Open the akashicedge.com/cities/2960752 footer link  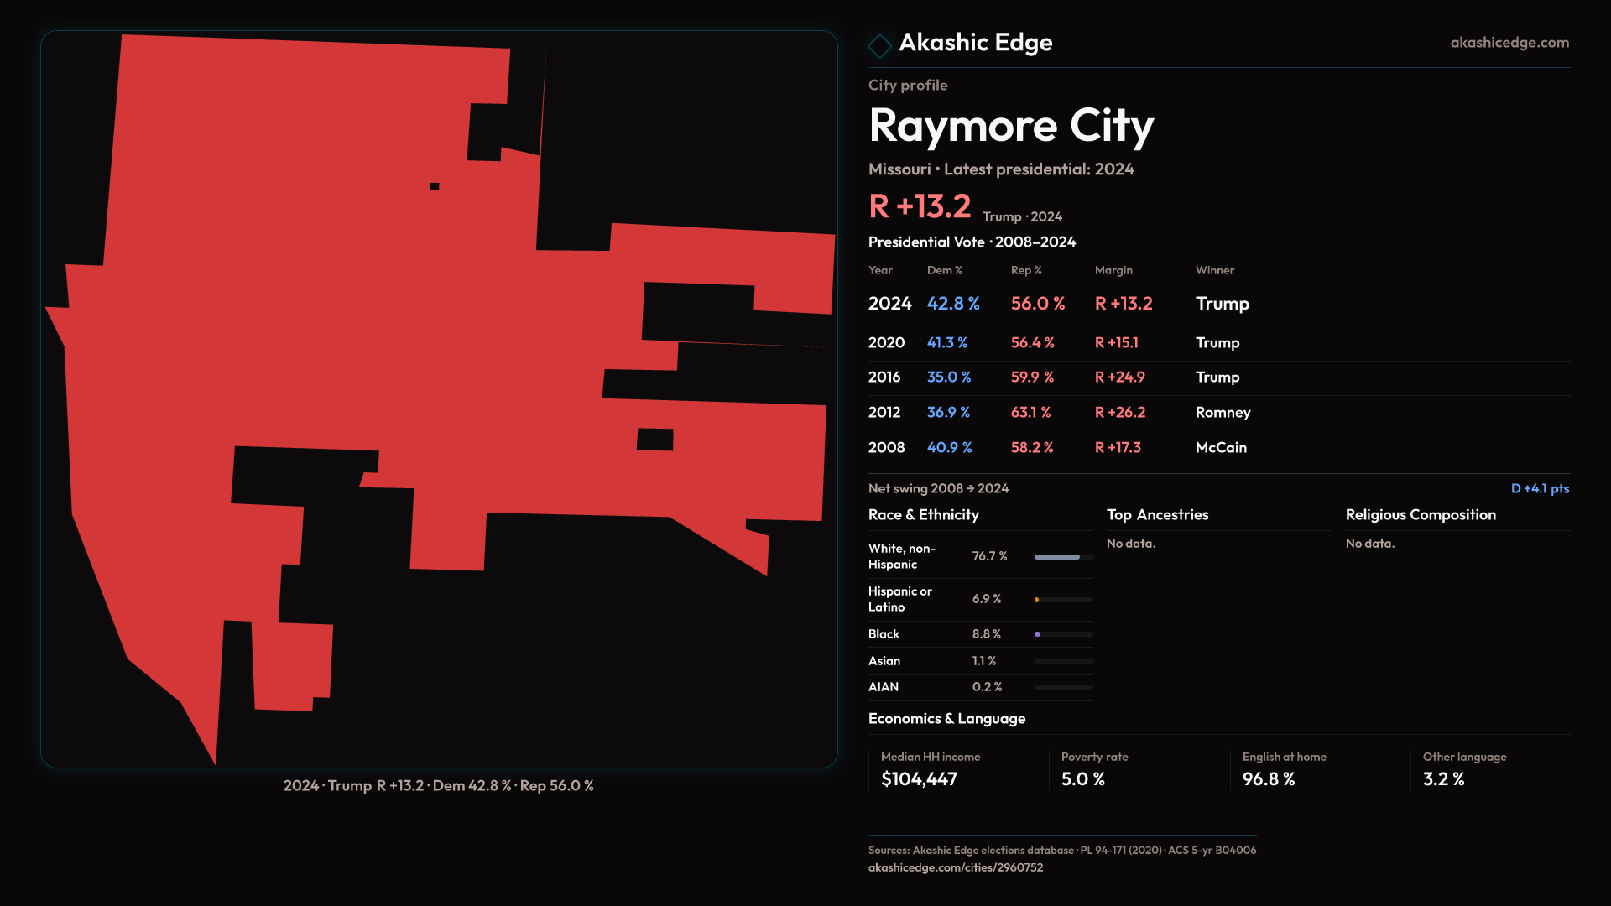pyautogui.click(x=955, y=867)
